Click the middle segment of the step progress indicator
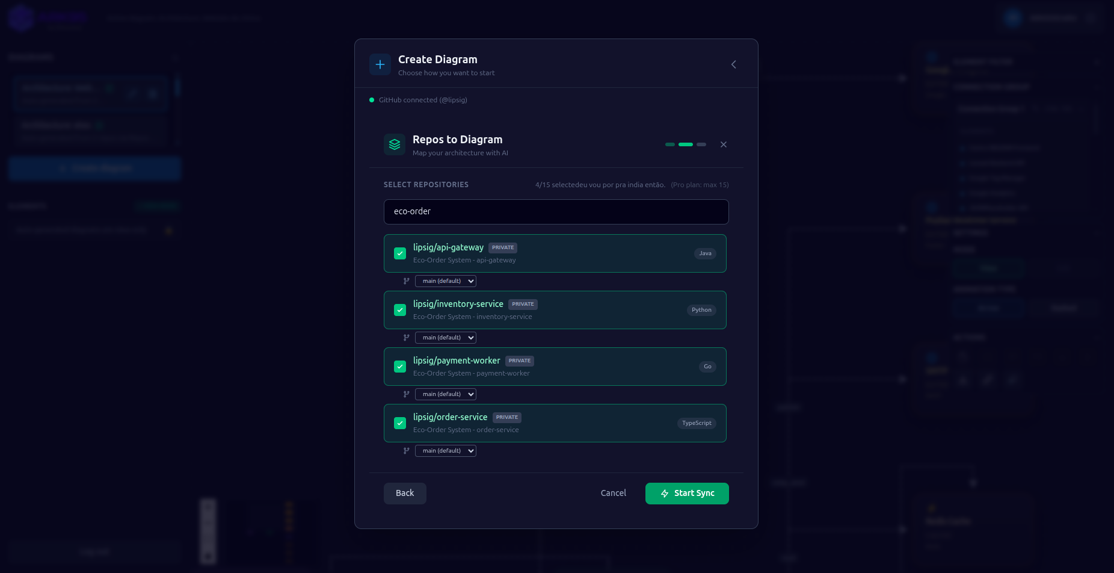Viewport: 1114px width, 573px height. click(x=685, y=144)
